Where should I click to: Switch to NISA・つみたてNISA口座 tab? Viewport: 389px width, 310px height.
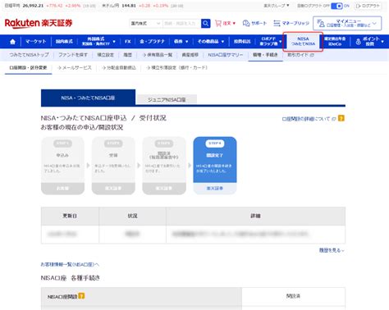(x=88, y=98)
